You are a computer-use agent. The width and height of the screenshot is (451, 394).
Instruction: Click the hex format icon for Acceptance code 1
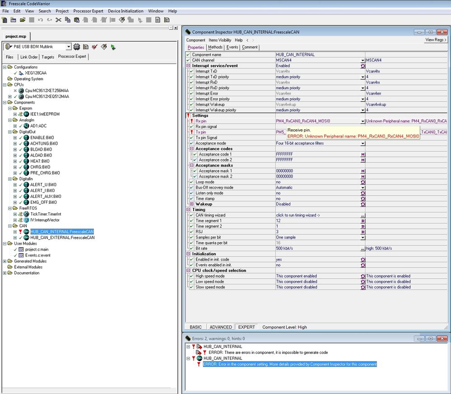point(363,154)
